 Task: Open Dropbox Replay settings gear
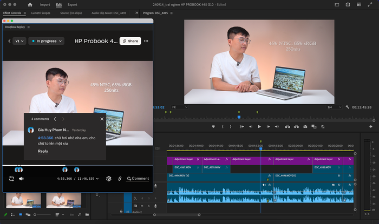[109, 179]
